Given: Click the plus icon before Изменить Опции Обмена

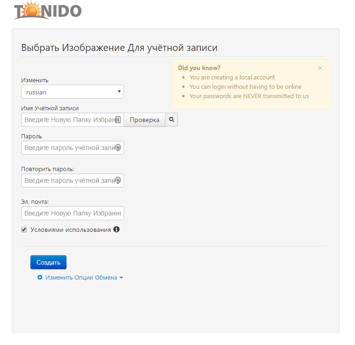Looking at the screenshot, I should point(40,277).
